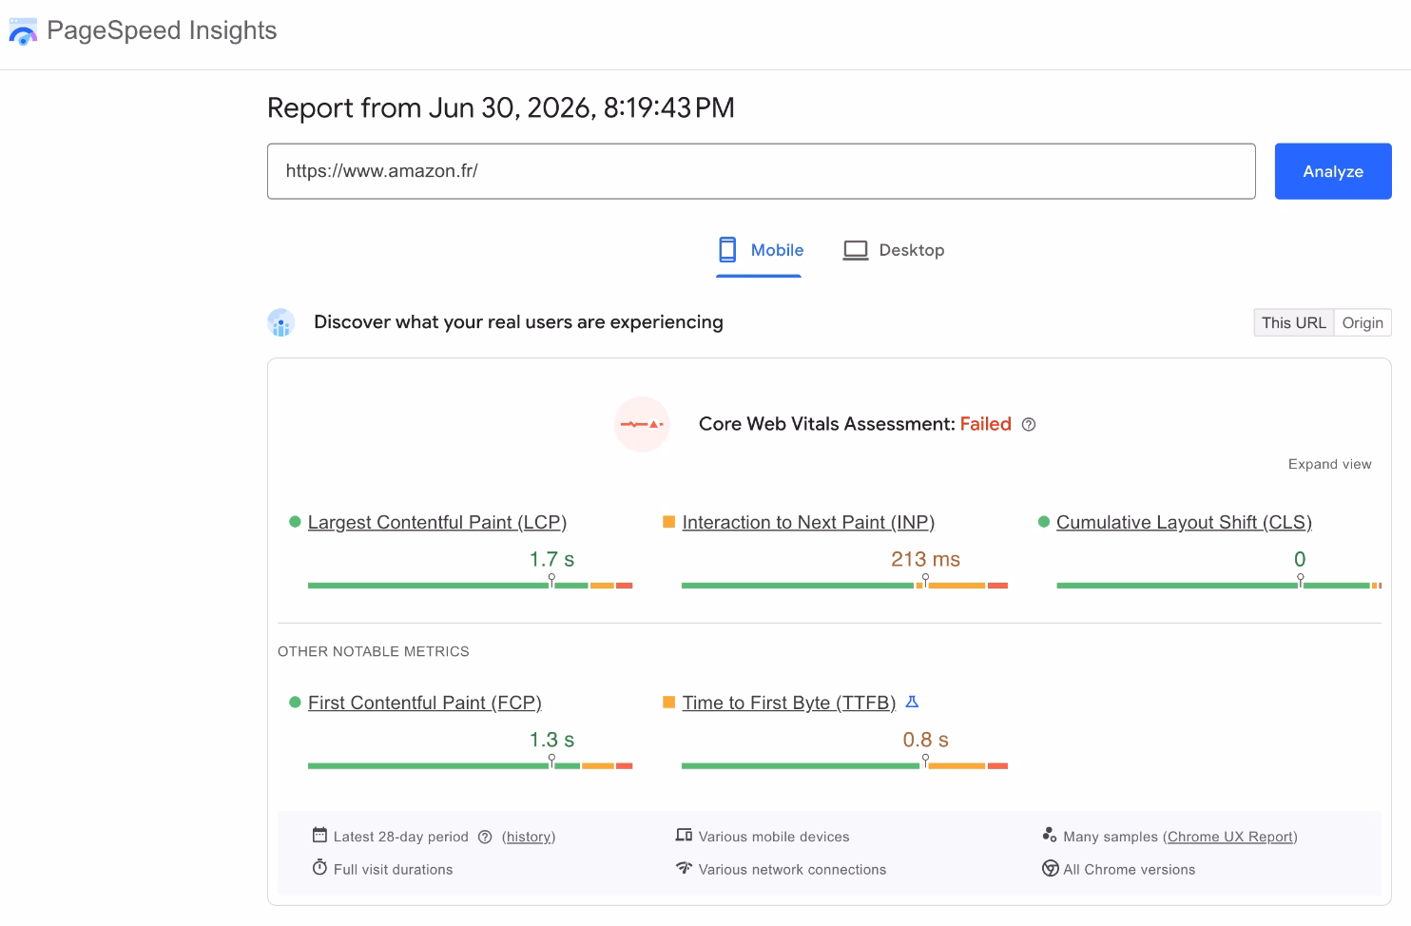1411x926 pixels.
Task: Click the 1.3 s FCP value
Action: (x=551, y=740)
